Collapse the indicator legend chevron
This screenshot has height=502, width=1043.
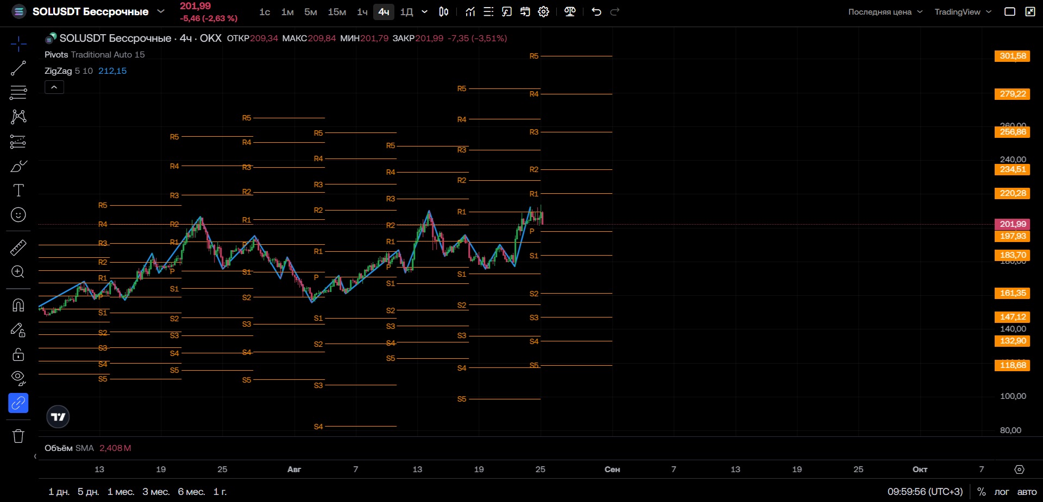pyautogui.click(x=54, y=87)
